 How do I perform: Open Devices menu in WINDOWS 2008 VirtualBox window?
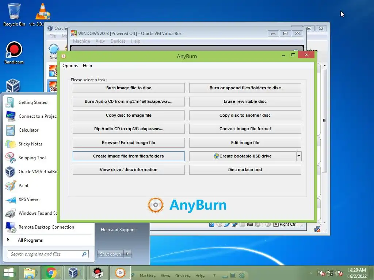pos(118,41)
